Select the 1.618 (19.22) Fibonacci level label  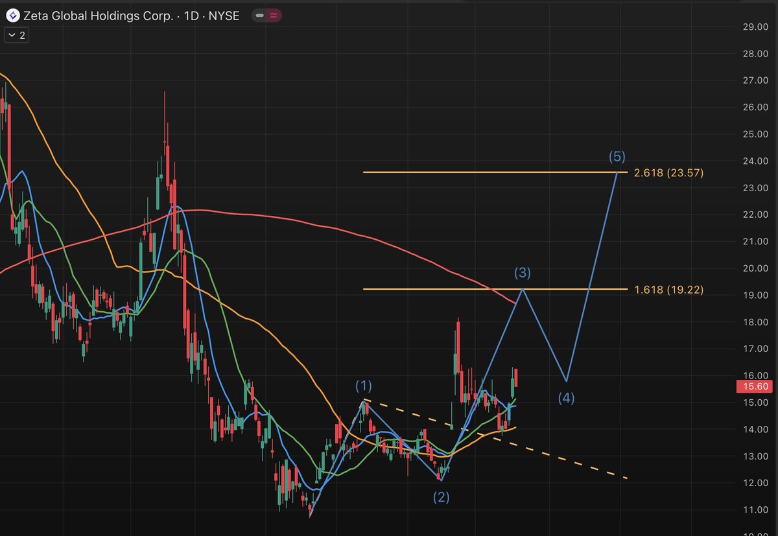tap(669, 290)
